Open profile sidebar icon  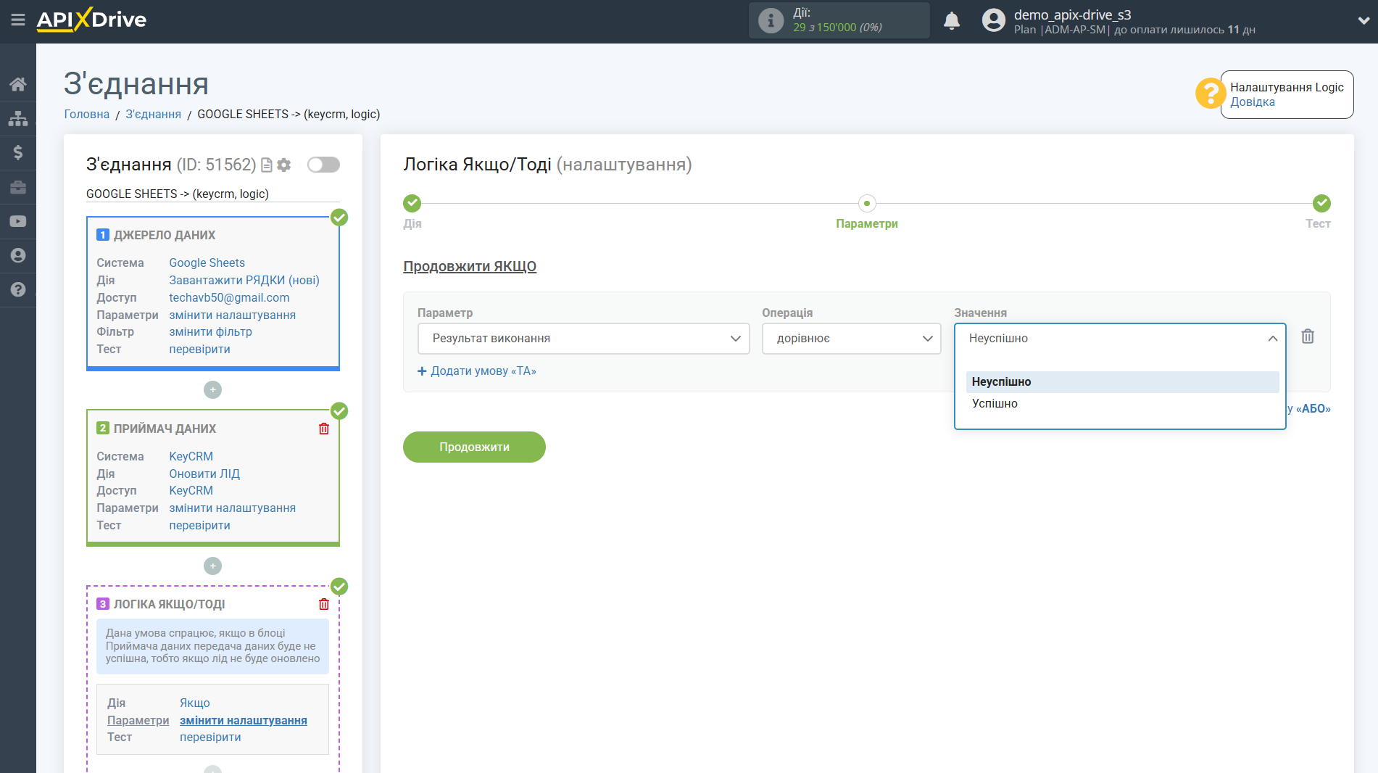click(x=18, y=255)
